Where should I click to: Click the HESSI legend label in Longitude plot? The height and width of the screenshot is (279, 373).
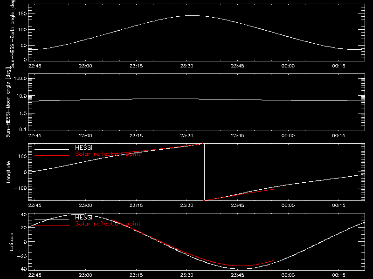83,147
